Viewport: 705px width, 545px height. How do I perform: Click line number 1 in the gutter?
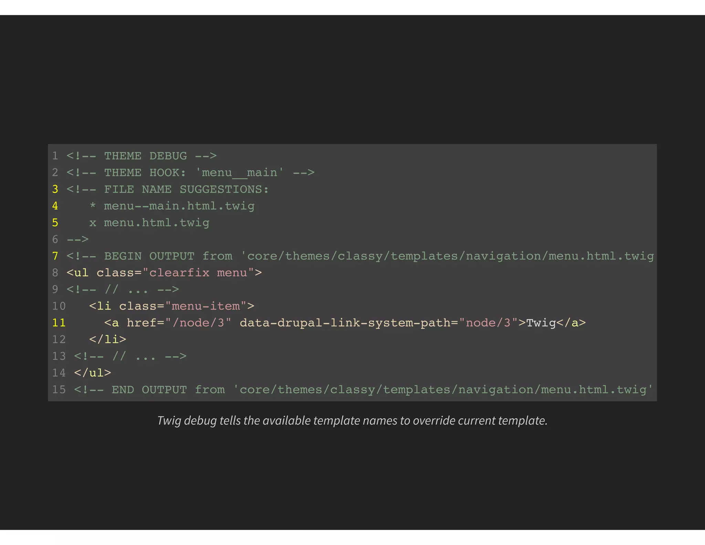pyautogui.click(x=55, y=156)
